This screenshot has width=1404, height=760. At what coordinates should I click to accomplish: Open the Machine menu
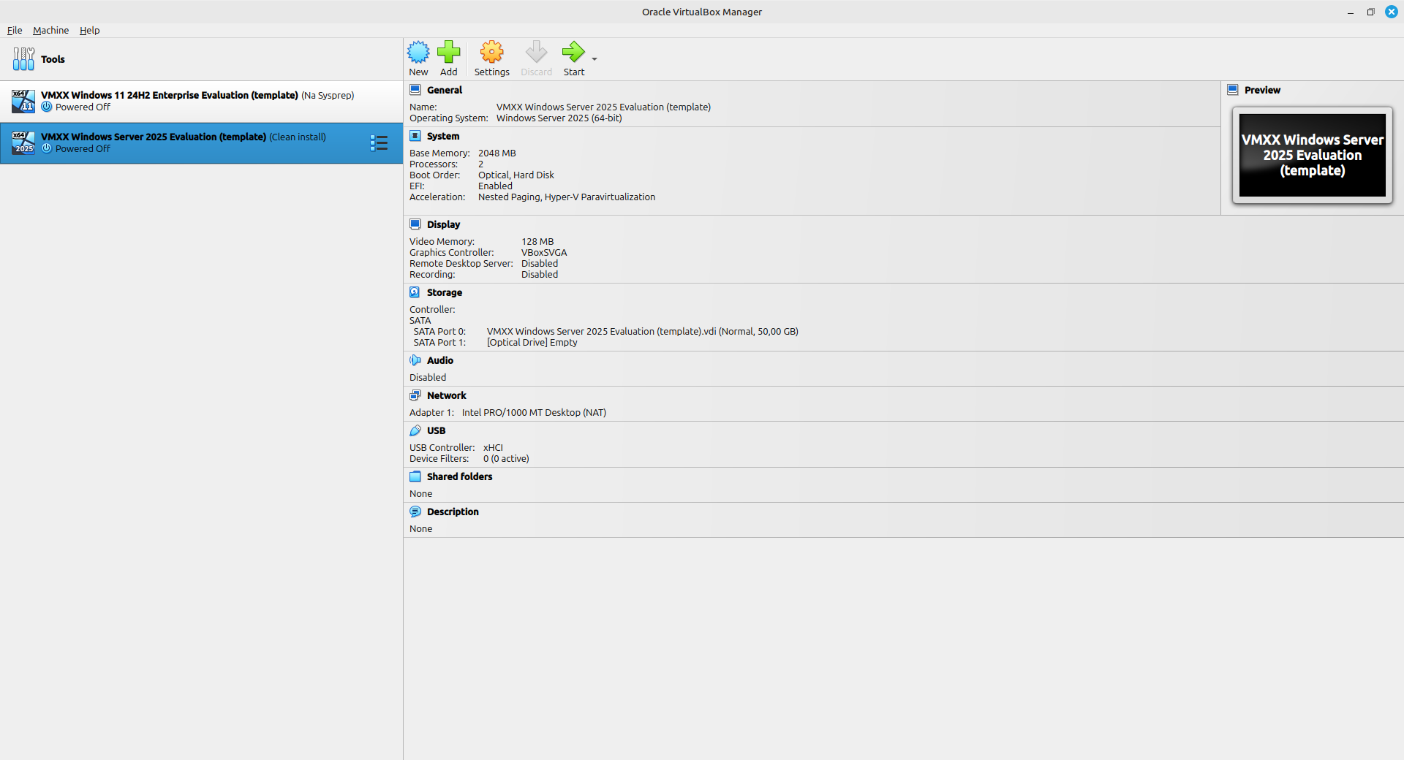[50, 30]
